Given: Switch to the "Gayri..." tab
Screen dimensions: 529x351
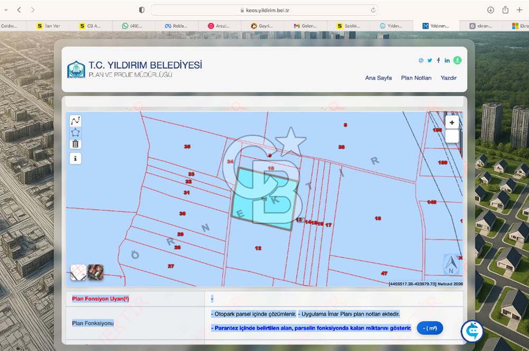Looking at the screenshot, I should [x=262, y=25].
